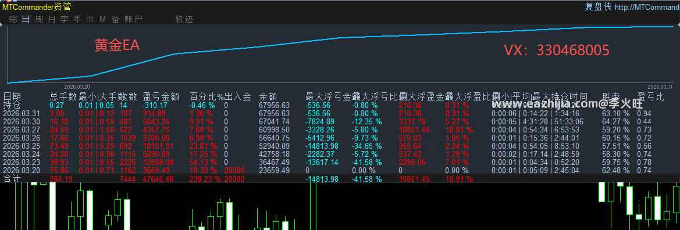The width and height of the screenshot is (680, 230).
Task: Click the 4357.75 profit value
Action: (x=156, y=130)
